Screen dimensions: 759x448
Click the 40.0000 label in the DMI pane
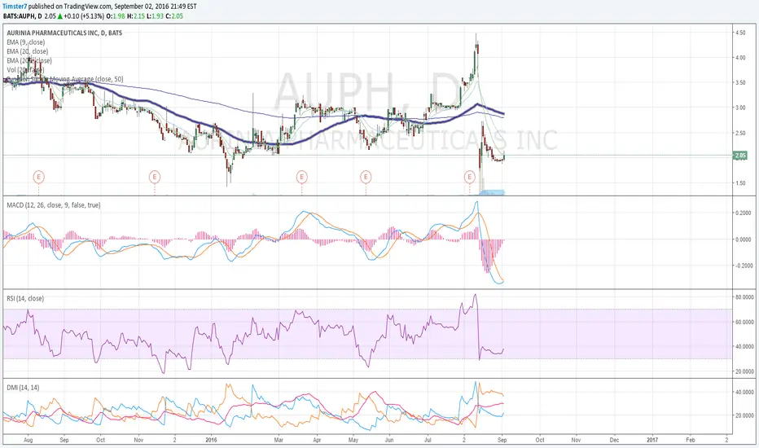point(744,392)
